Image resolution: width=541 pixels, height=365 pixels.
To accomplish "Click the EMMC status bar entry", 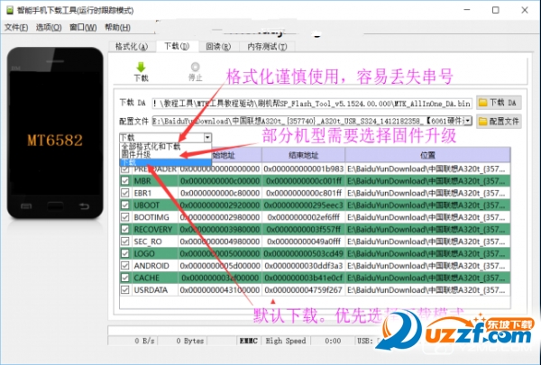I will (249, 341).
